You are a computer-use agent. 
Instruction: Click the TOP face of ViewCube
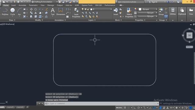click(x=190, y=35)
